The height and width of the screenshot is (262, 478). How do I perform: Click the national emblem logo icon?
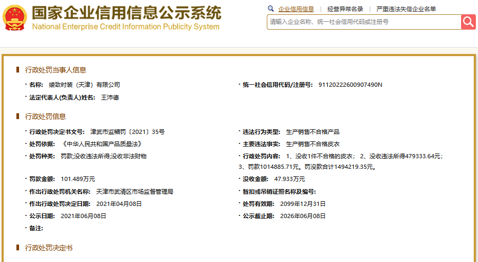coord(15,17)
